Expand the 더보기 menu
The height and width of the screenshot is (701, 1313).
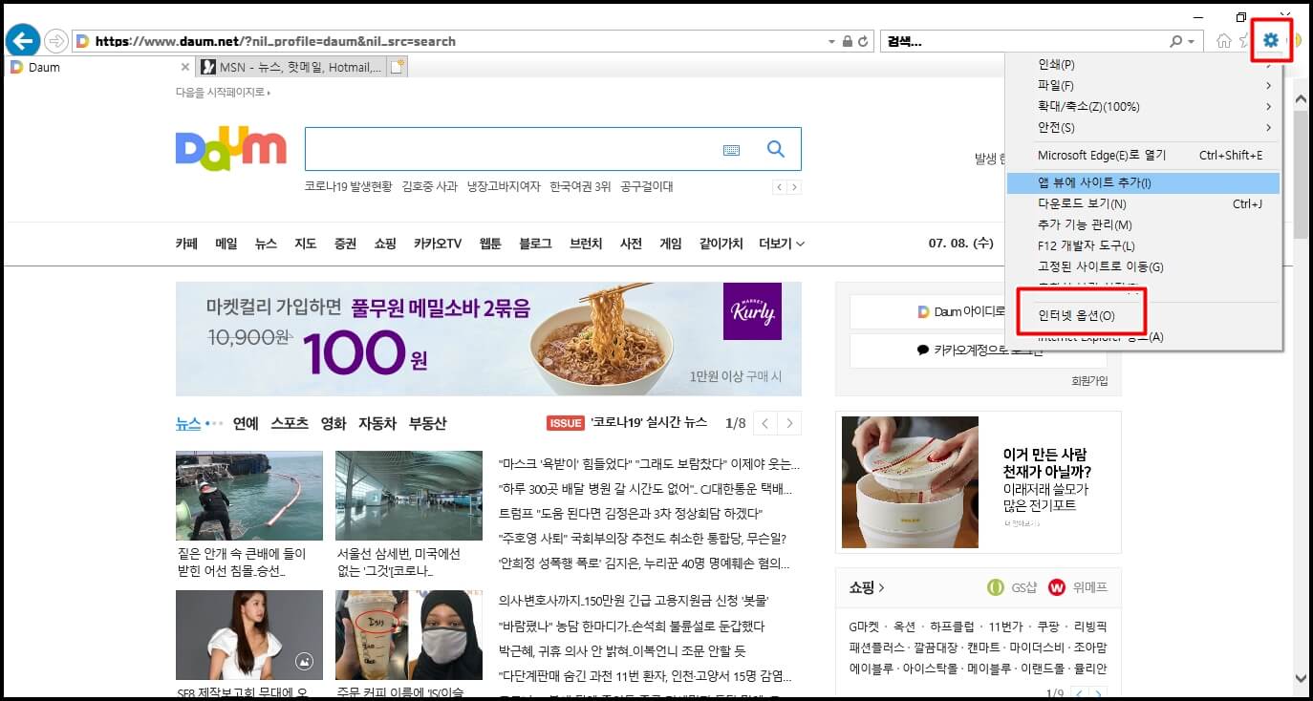[x=782, y=244]
